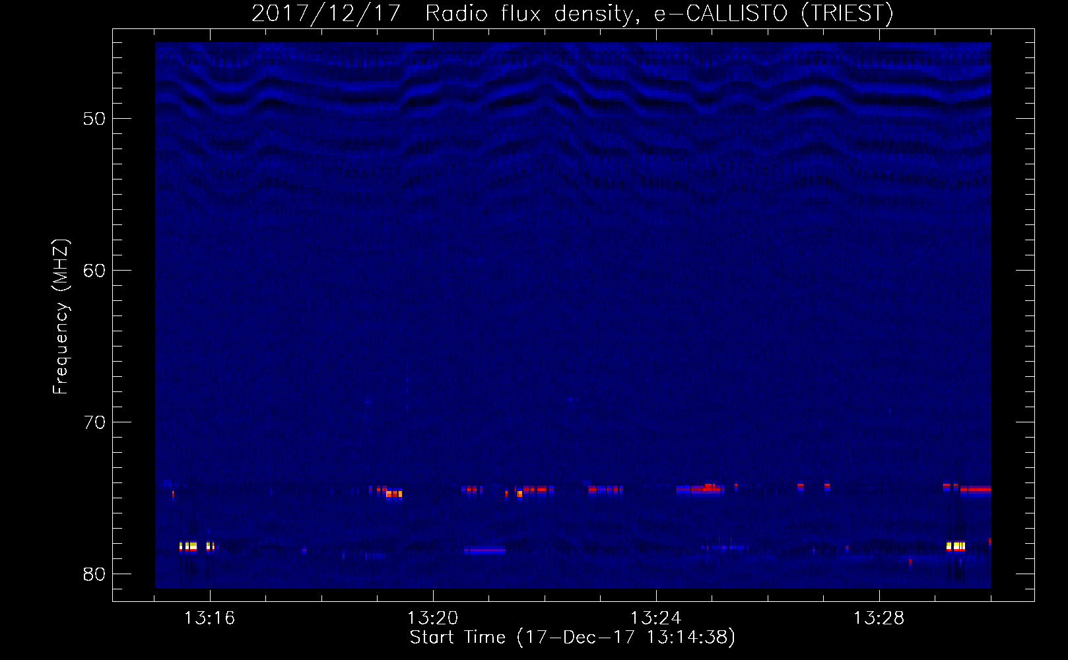1068x660 pixels.
Task: Click the 13:16 time axis label
Action: pos(209,618)
